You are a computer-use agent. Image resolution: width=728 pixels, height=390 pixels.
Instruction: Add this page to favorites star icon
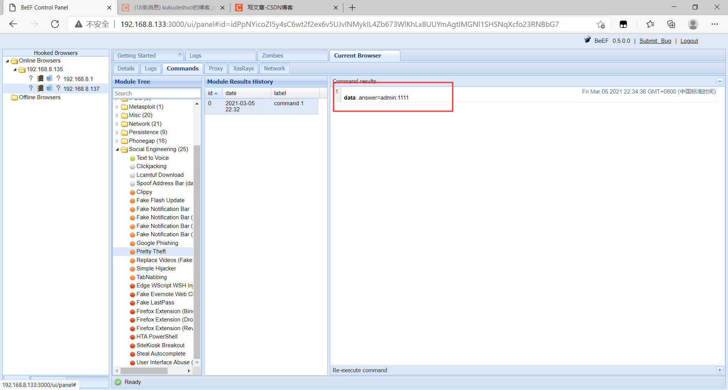pyautogui.click(x=601, y=24)
